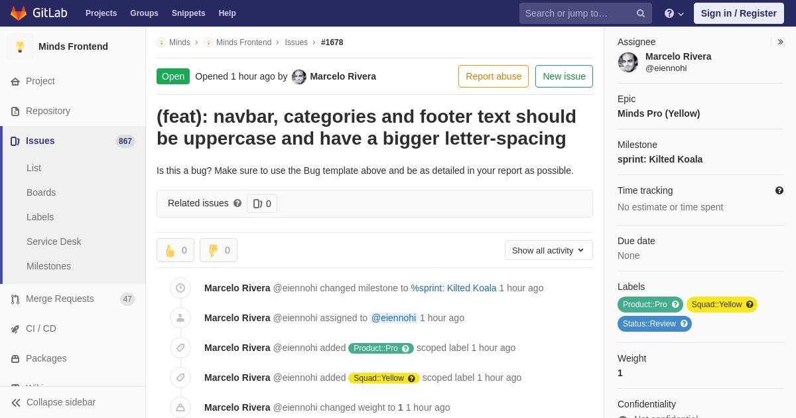Viewport: 796px width, 418px height.
Task: Click the search magnifier icon
Action: 641,13
